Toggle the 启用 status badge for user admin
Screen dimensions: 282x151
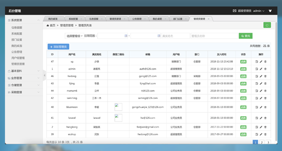[x=244, y=69]
